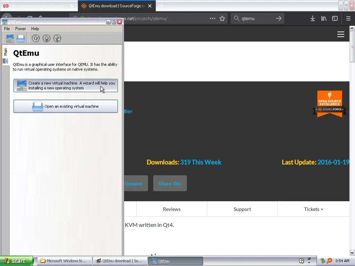Open the Firefox hamburger menu
This screenshot has height=266, width=355.
click(348, 19)
